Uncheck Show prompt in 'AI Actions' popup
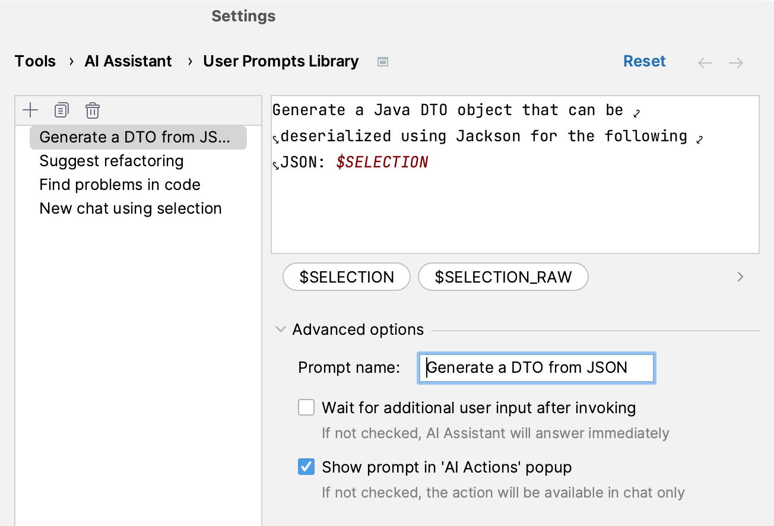 click(x=306, y=467)
